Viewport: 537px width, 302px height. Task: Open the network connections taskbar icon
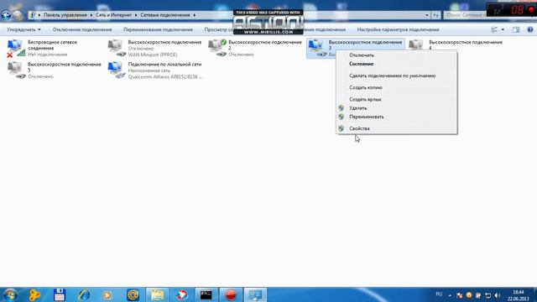point(255,294)
